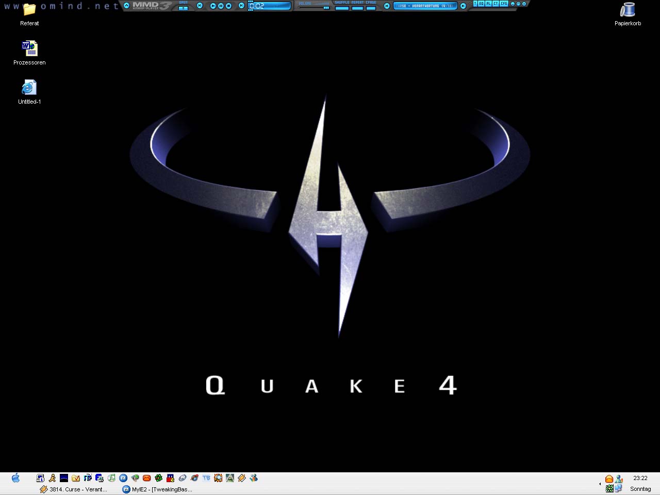The width and height of the screenshot is (660, 495).
Task: Click the MMD3 Winamp-Player logo
Action: 152,5
